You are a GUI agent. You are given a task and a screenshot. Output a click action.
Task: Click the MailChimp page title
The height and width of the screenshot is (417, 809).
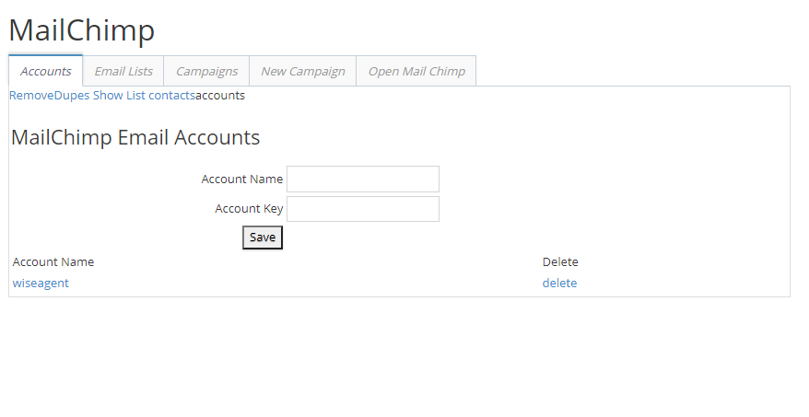tap(81, 29)
